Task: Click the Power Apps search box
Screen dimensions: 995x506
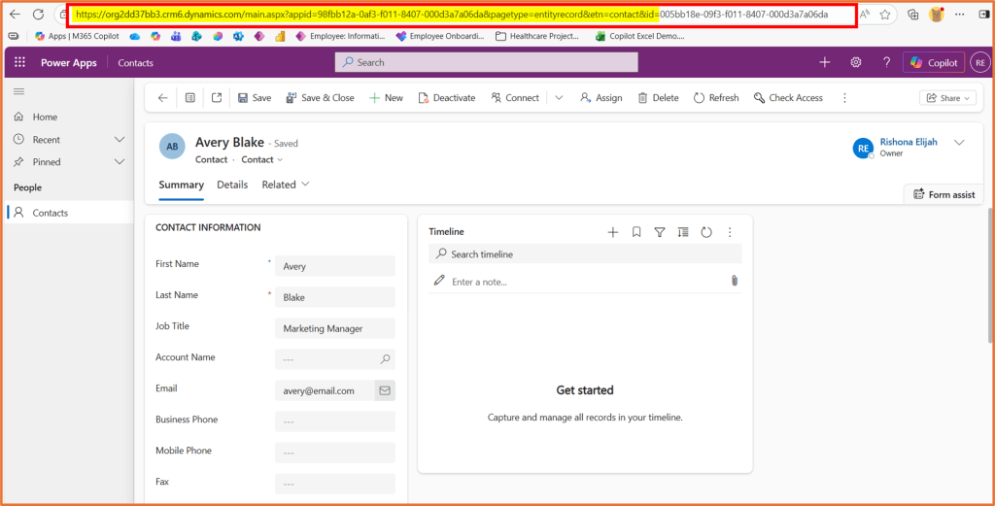Action: click(x=486, y=62)
